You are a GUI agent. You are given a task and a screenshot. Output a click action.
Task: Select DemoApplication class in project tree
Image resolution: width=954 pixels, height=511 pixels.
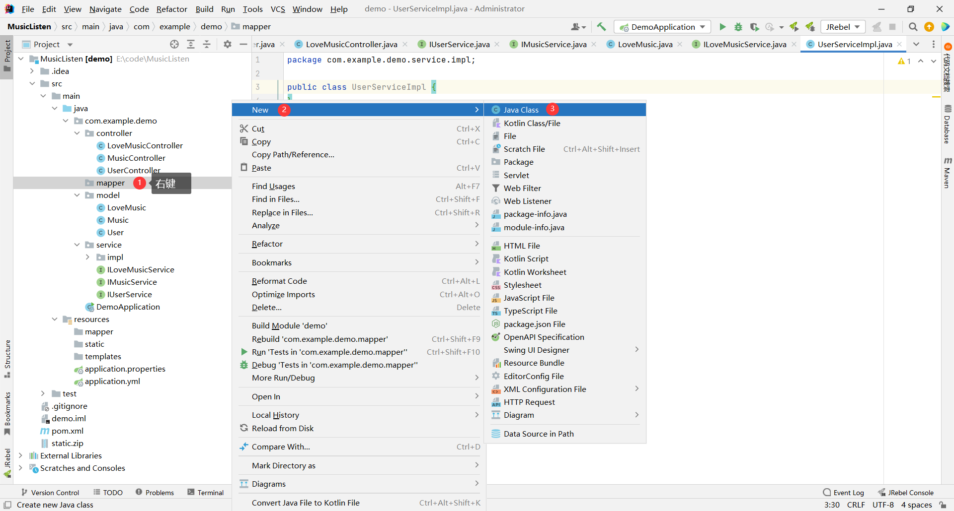pyautogui.click(x=128, y=307)
